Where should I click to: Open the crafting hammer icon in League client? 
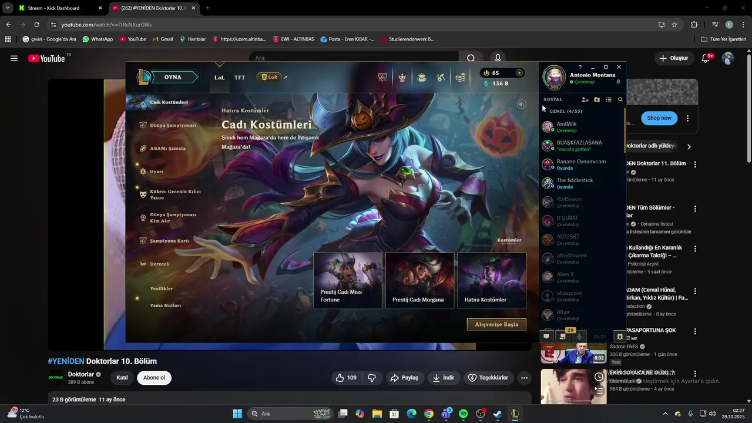(441, 78)
